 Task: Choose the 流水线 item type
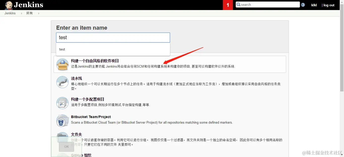tap(77, 78)
